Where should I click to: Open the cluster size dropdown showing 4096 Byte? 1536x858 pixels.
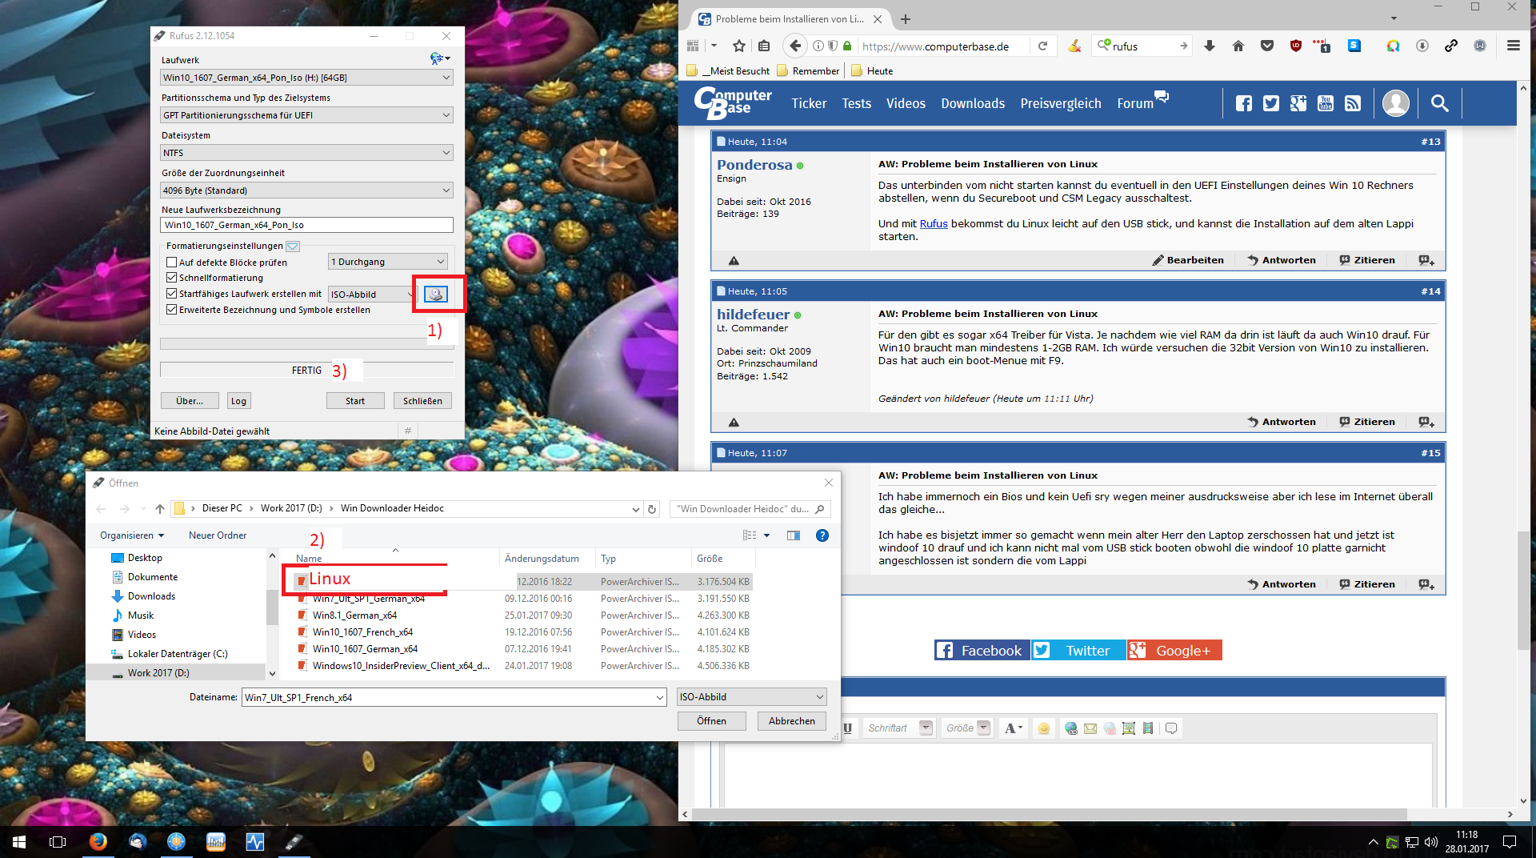pyautogui.click(x=306, y=190)
